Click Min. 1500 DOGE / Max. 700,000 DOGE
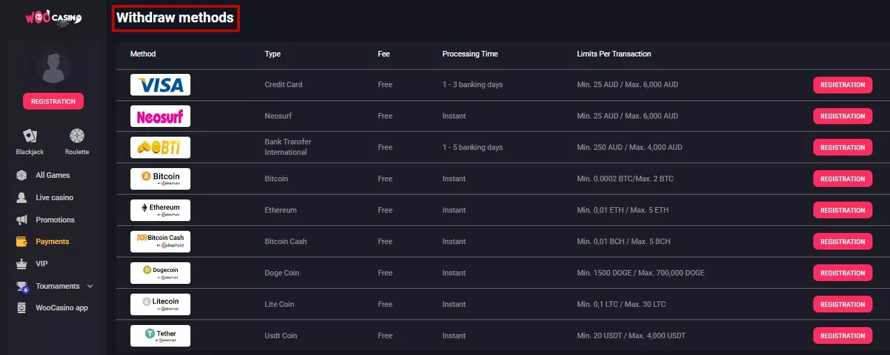The height and width of the screenshot is (355, 890). tap(640, 273)
